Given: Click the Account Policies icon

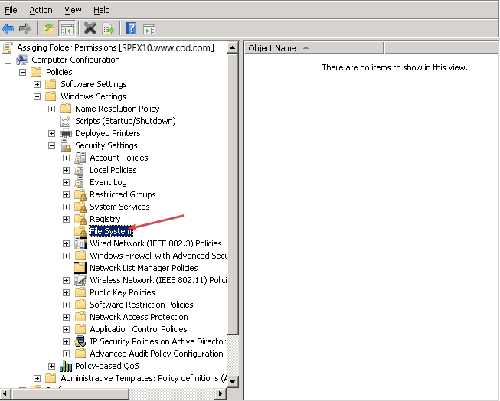Looking at the screenshot, I should (x=80, y=158).
